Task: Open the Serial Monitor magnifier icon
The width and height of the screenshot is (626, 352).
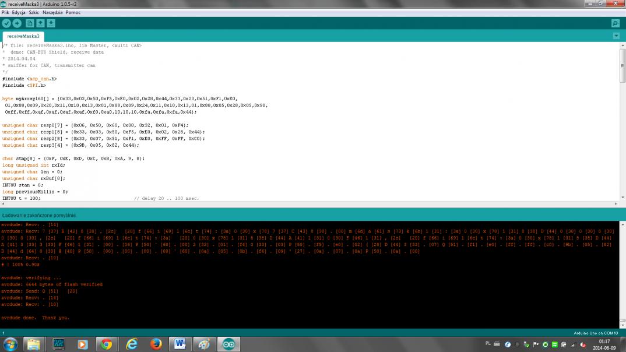Action: pos(616,23)
